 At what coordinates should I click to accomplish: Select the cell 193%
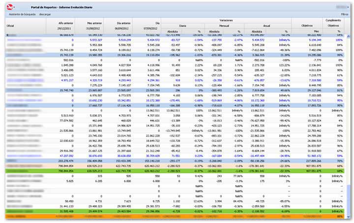[340, 65]
